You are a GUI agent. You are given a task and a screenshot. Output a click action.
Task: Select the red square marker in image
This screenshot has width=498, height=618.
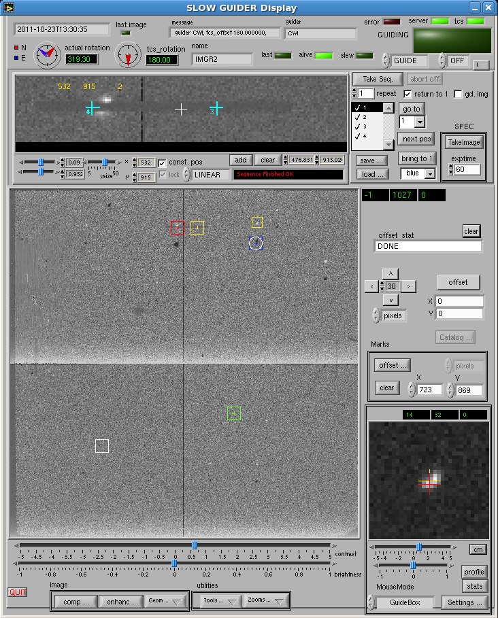(x=178, y=228)
